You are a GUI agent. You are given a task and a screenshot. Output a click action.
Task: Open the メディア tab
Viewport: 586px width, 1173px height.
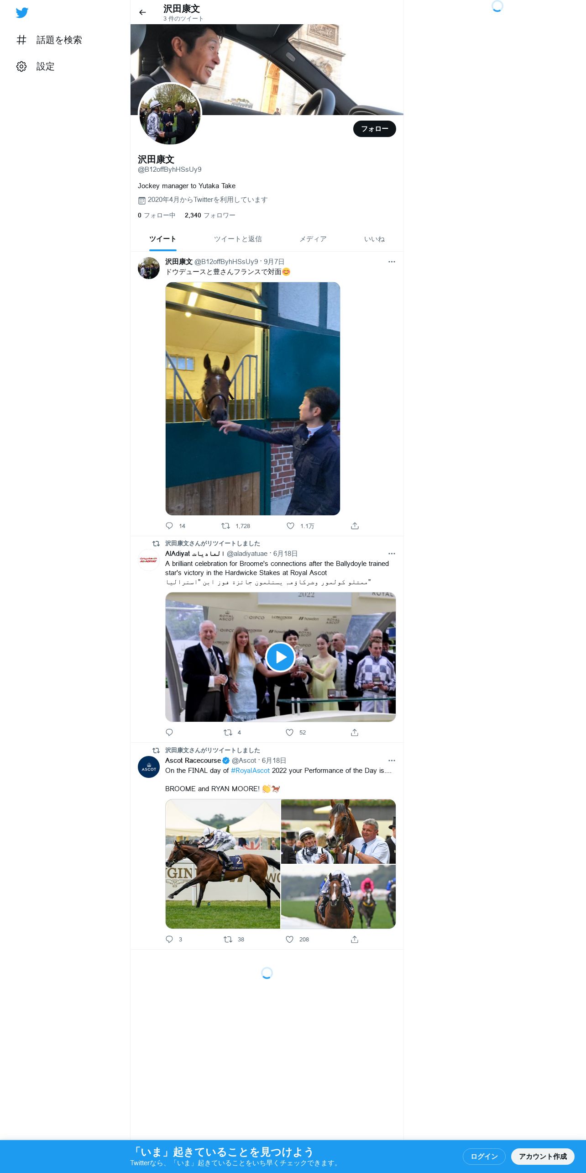click(x=313, y=239)
